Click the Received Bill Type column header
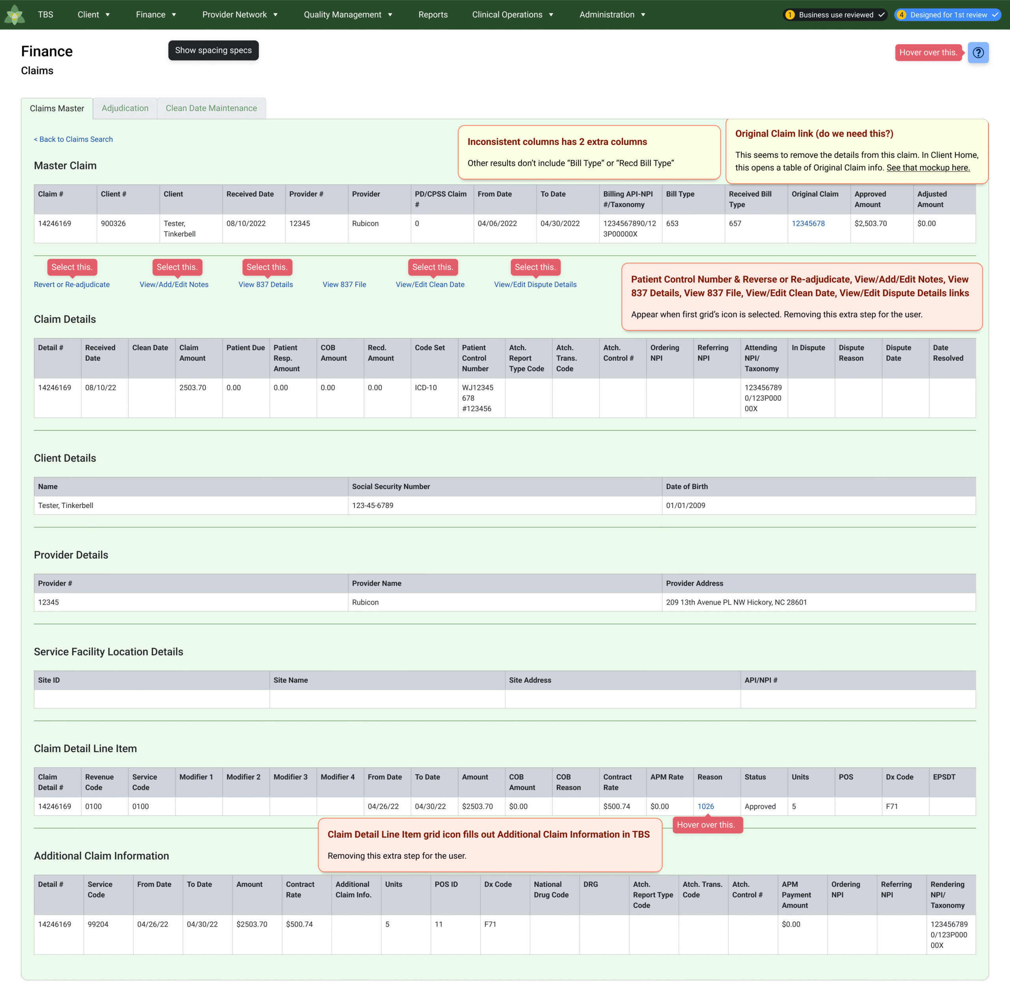1010x1006 pixels. (x=756, y=199)
